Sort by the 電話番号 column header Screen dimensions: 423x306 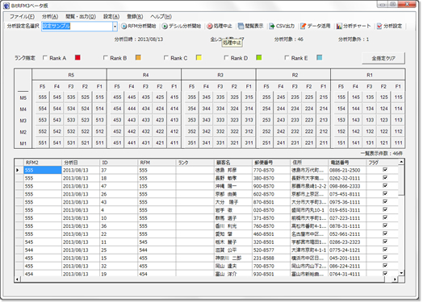347,163
